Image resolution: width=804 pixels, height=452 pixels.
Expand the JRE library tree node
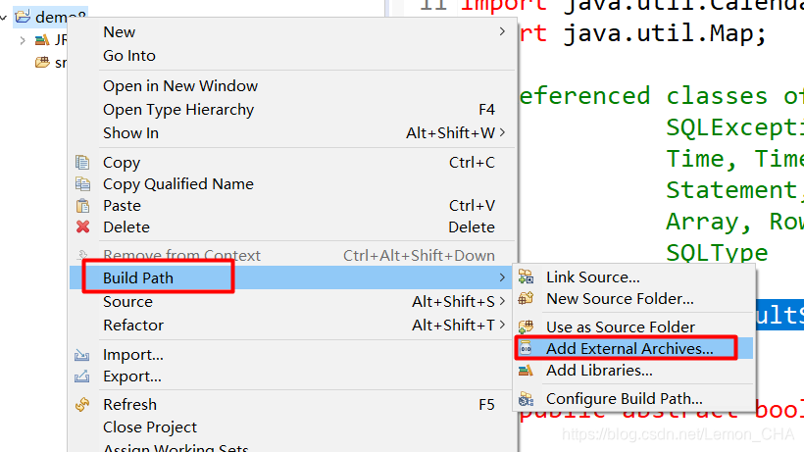pos(22,40)
